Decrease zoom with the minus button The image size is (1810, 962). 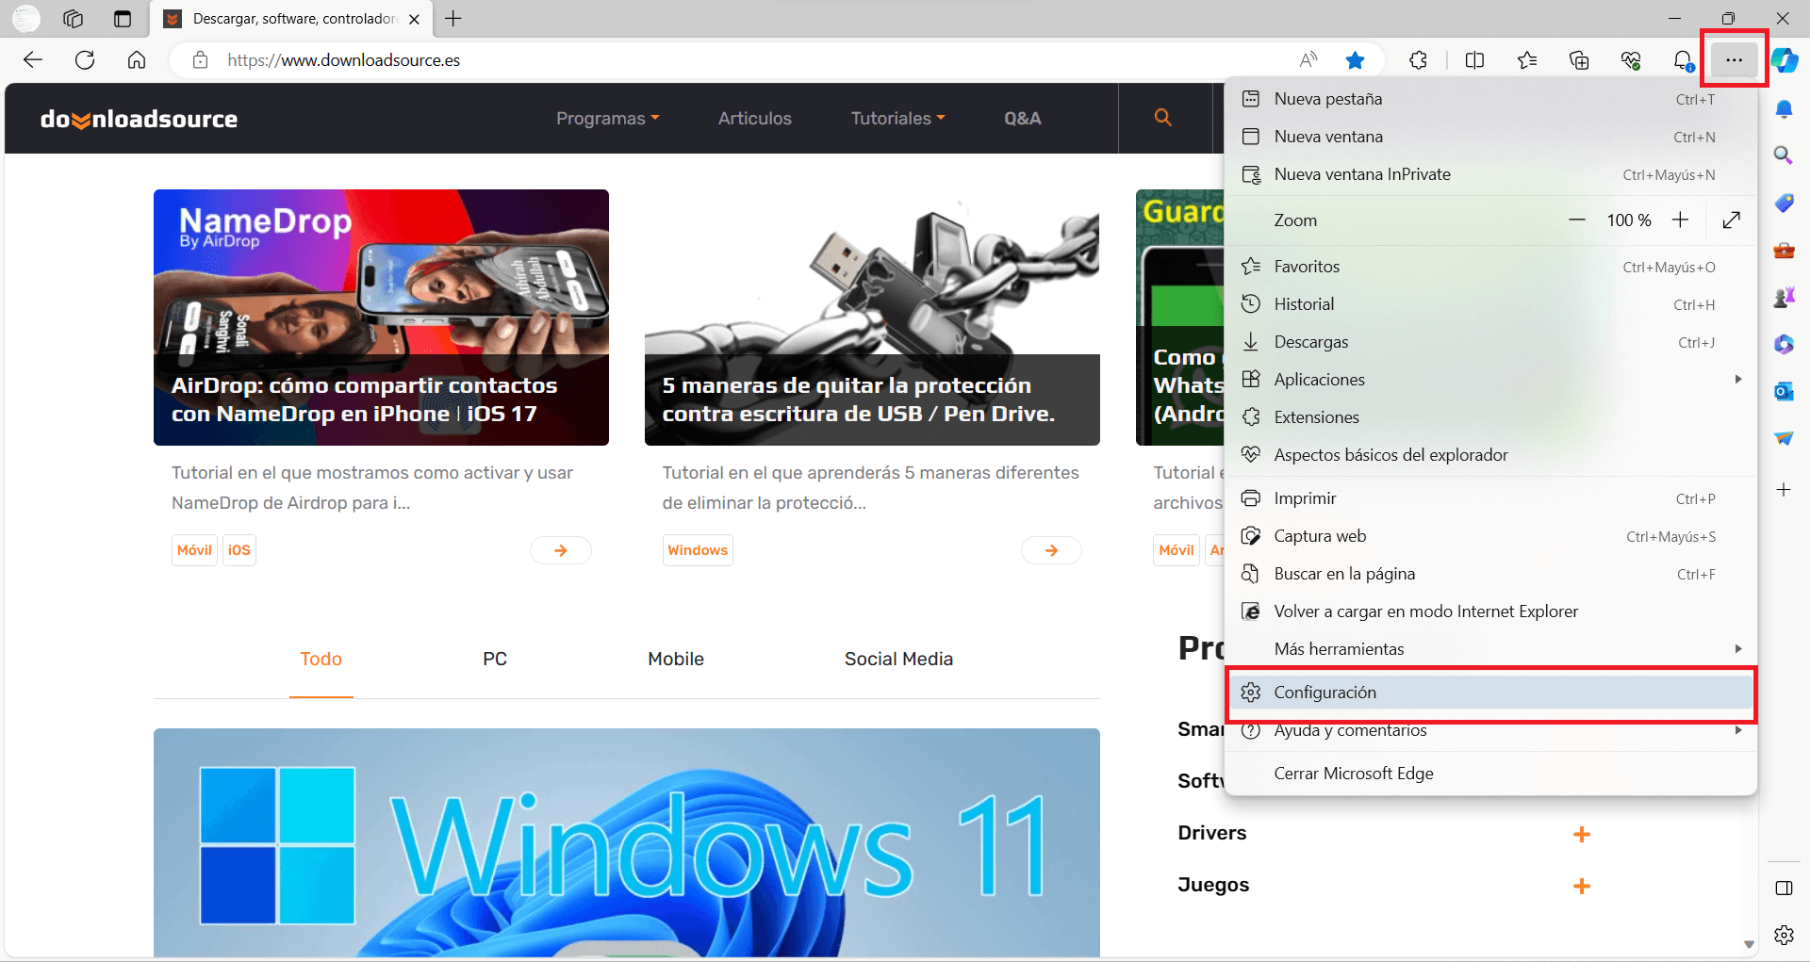1577,220
